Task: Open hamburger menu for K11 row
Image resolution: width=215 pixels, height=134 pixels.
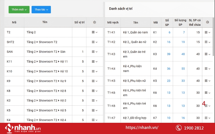Action: tap(94, 62)
